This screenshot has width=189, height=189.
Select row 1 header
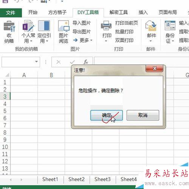[5, 82]
